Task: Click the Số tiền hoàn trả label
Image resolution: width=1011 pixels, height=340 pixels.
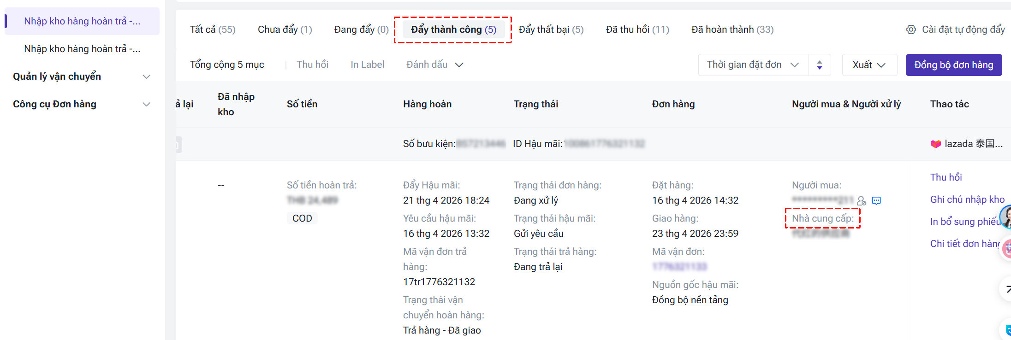Action: [x=322, y=185]
